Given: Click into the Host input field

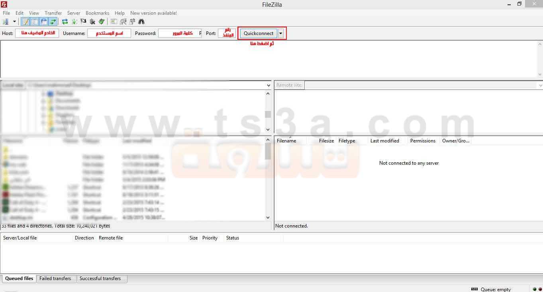Looking at the screenshot, I should pyautogui.click(x=37, y=33).
